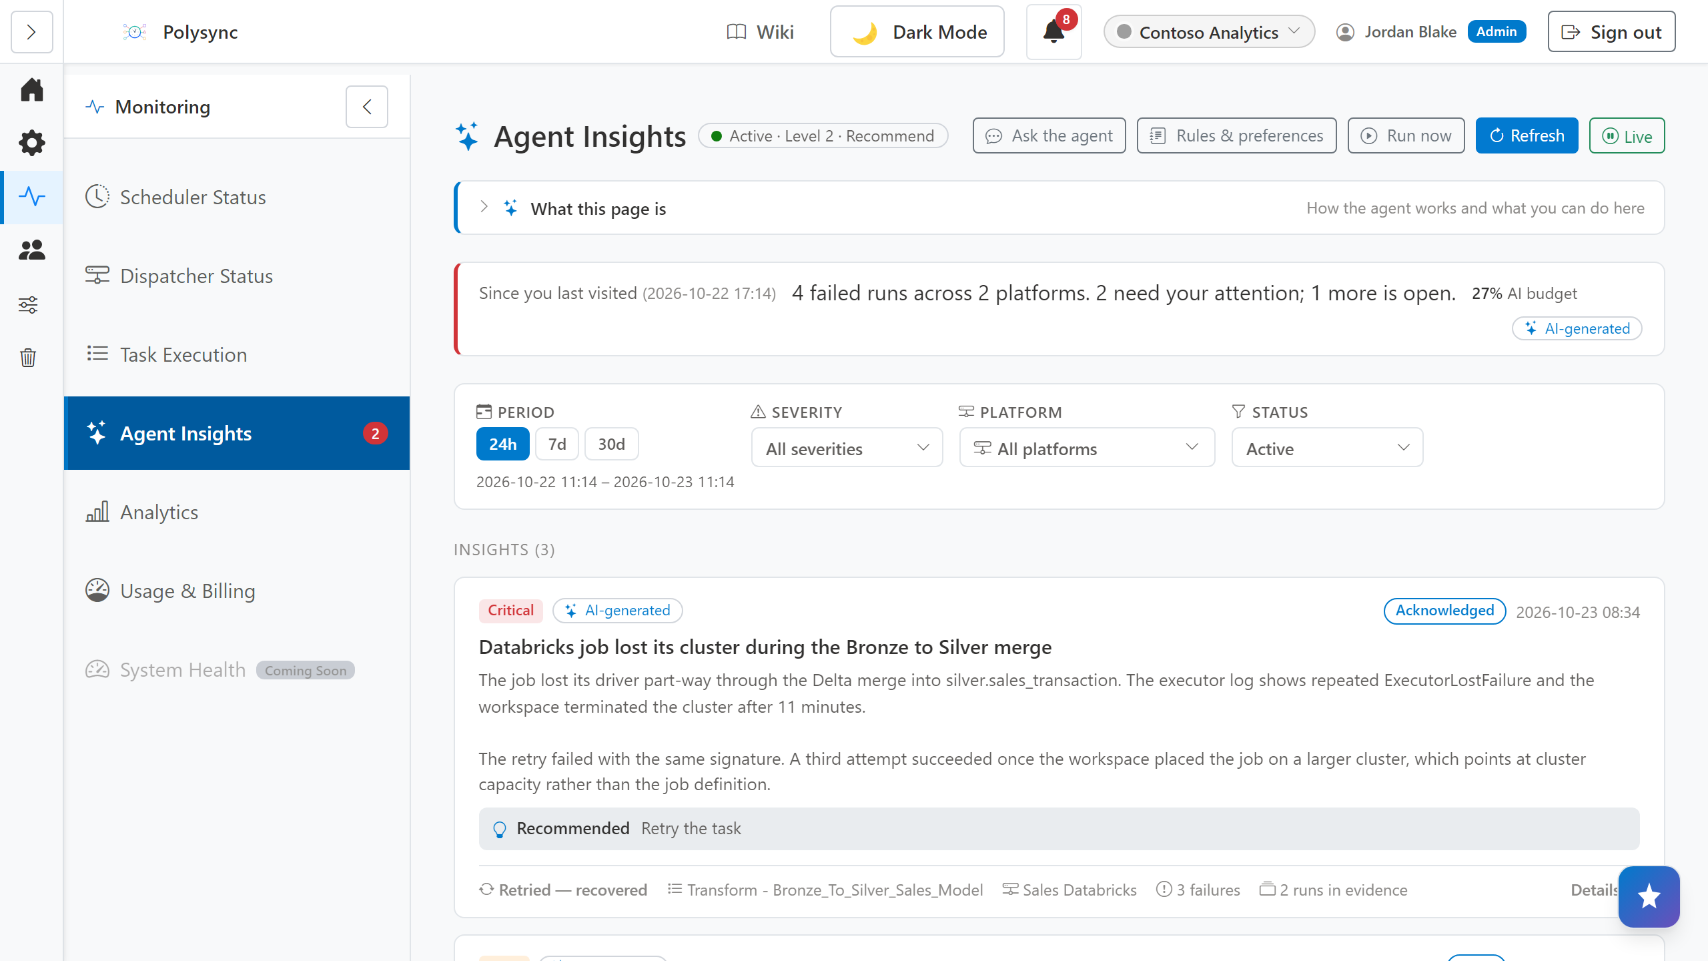Click the Refresh button
This screenshot has width=1708, height=961.
coord(1527,135)
